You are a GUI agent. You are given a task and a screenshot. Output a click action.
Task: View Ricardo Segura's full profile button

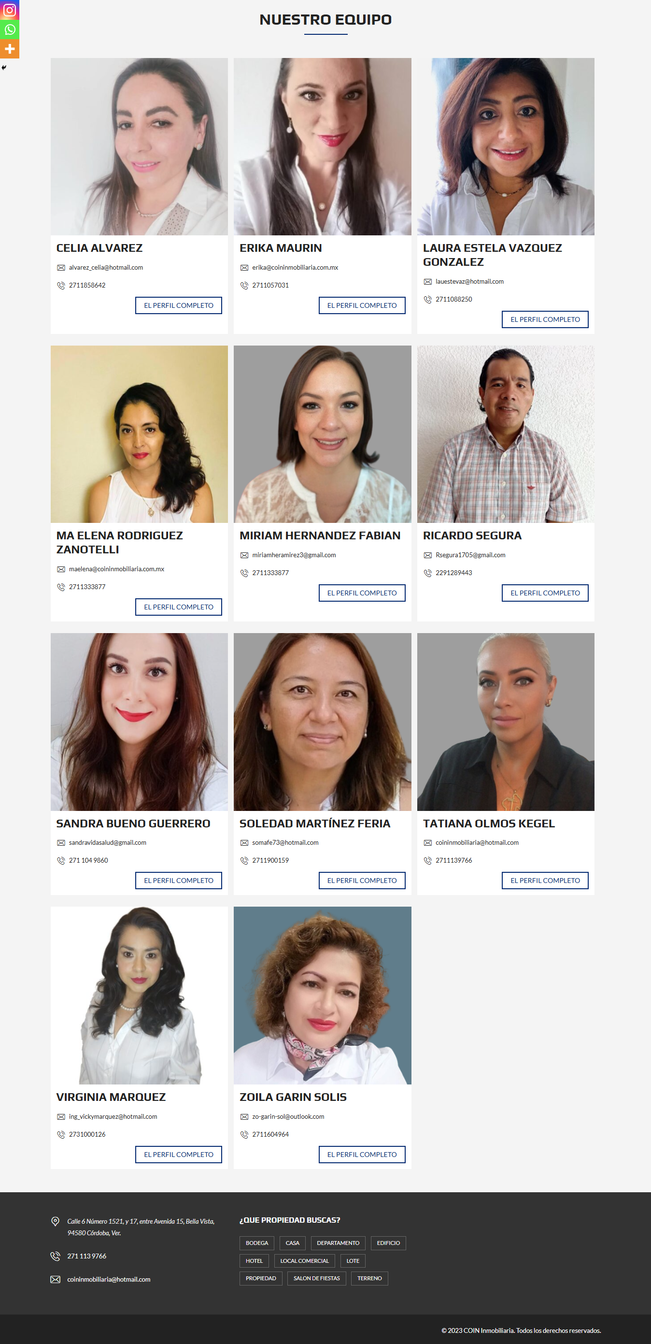[545, 593]
